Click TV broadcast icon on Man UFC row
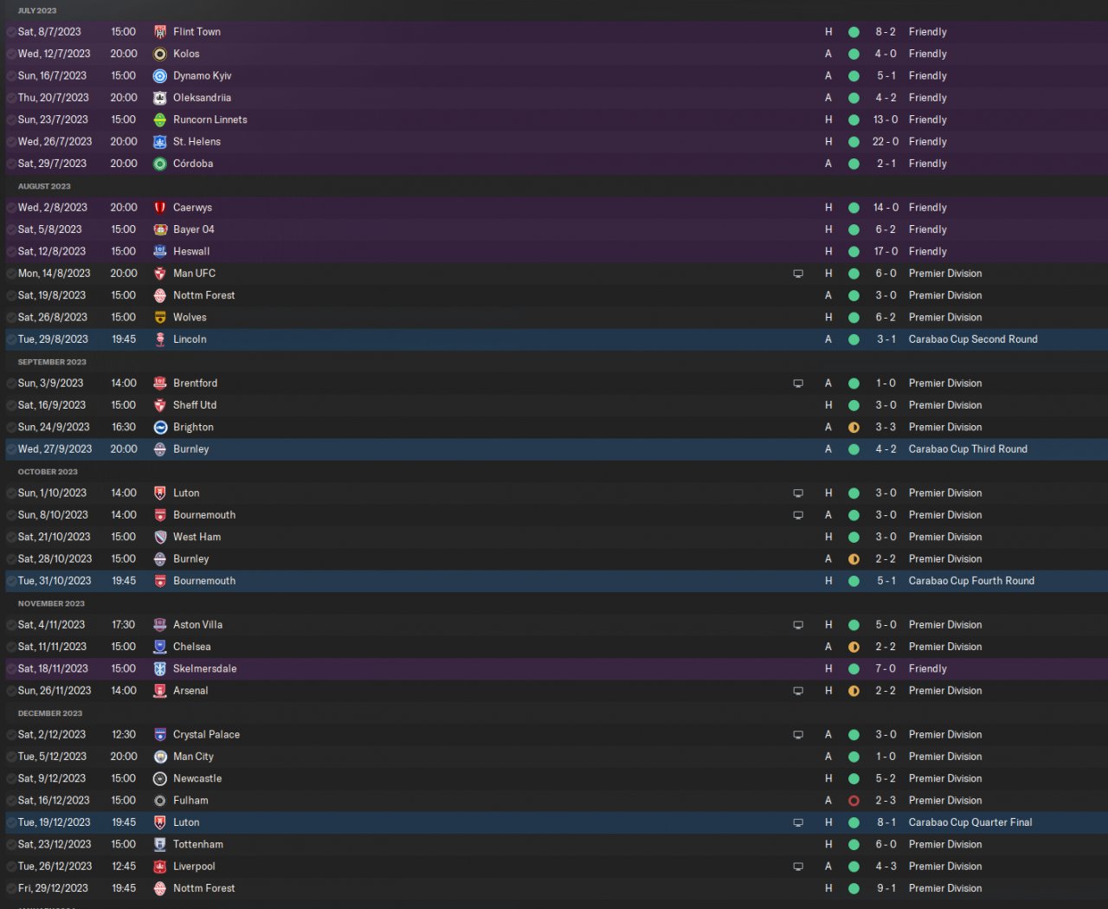 (x=798, y=274)
